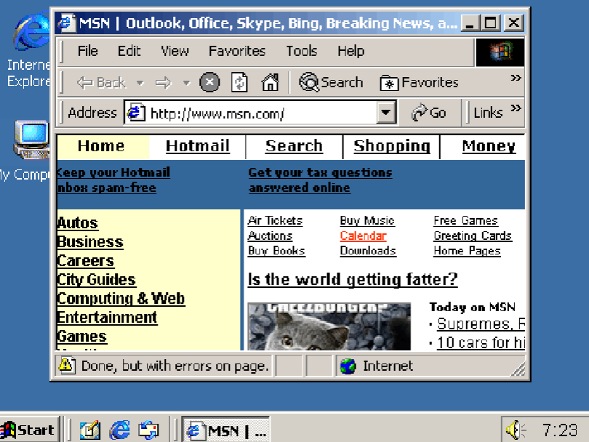Open the Hotmail tab link
This screenshot has width=589, height=442.
[198, 146]
